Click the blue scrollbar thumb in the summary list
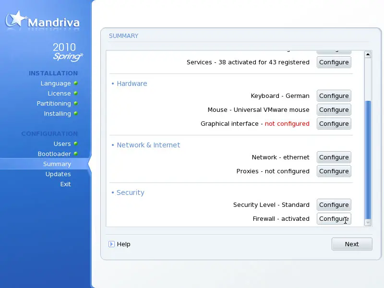384x288 pixels. click(x=368, y=160)
